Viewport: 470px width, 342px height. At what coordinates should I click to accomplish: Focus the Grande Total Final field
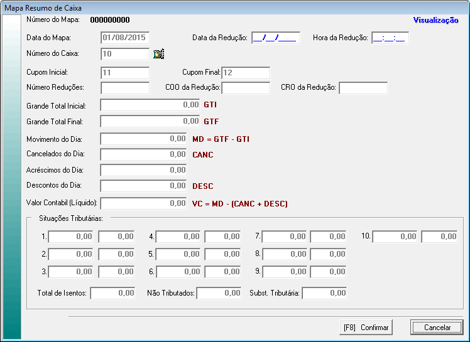click(x=150, y=121)
